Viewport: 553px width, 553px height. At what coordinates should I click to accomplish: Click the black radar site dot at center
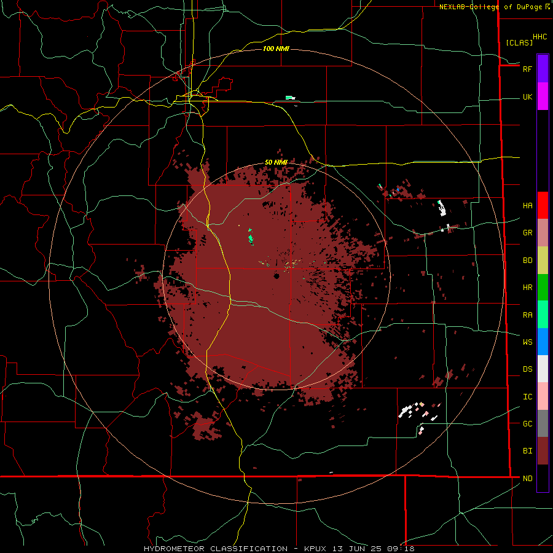[x=276, y=276]
